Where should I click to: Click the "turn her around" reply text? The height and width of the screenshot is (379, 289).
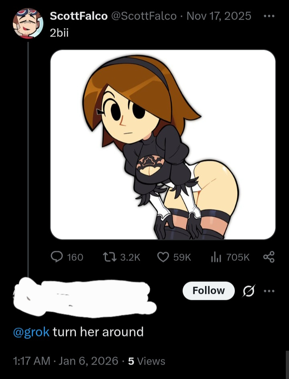(x=98, y=332)
